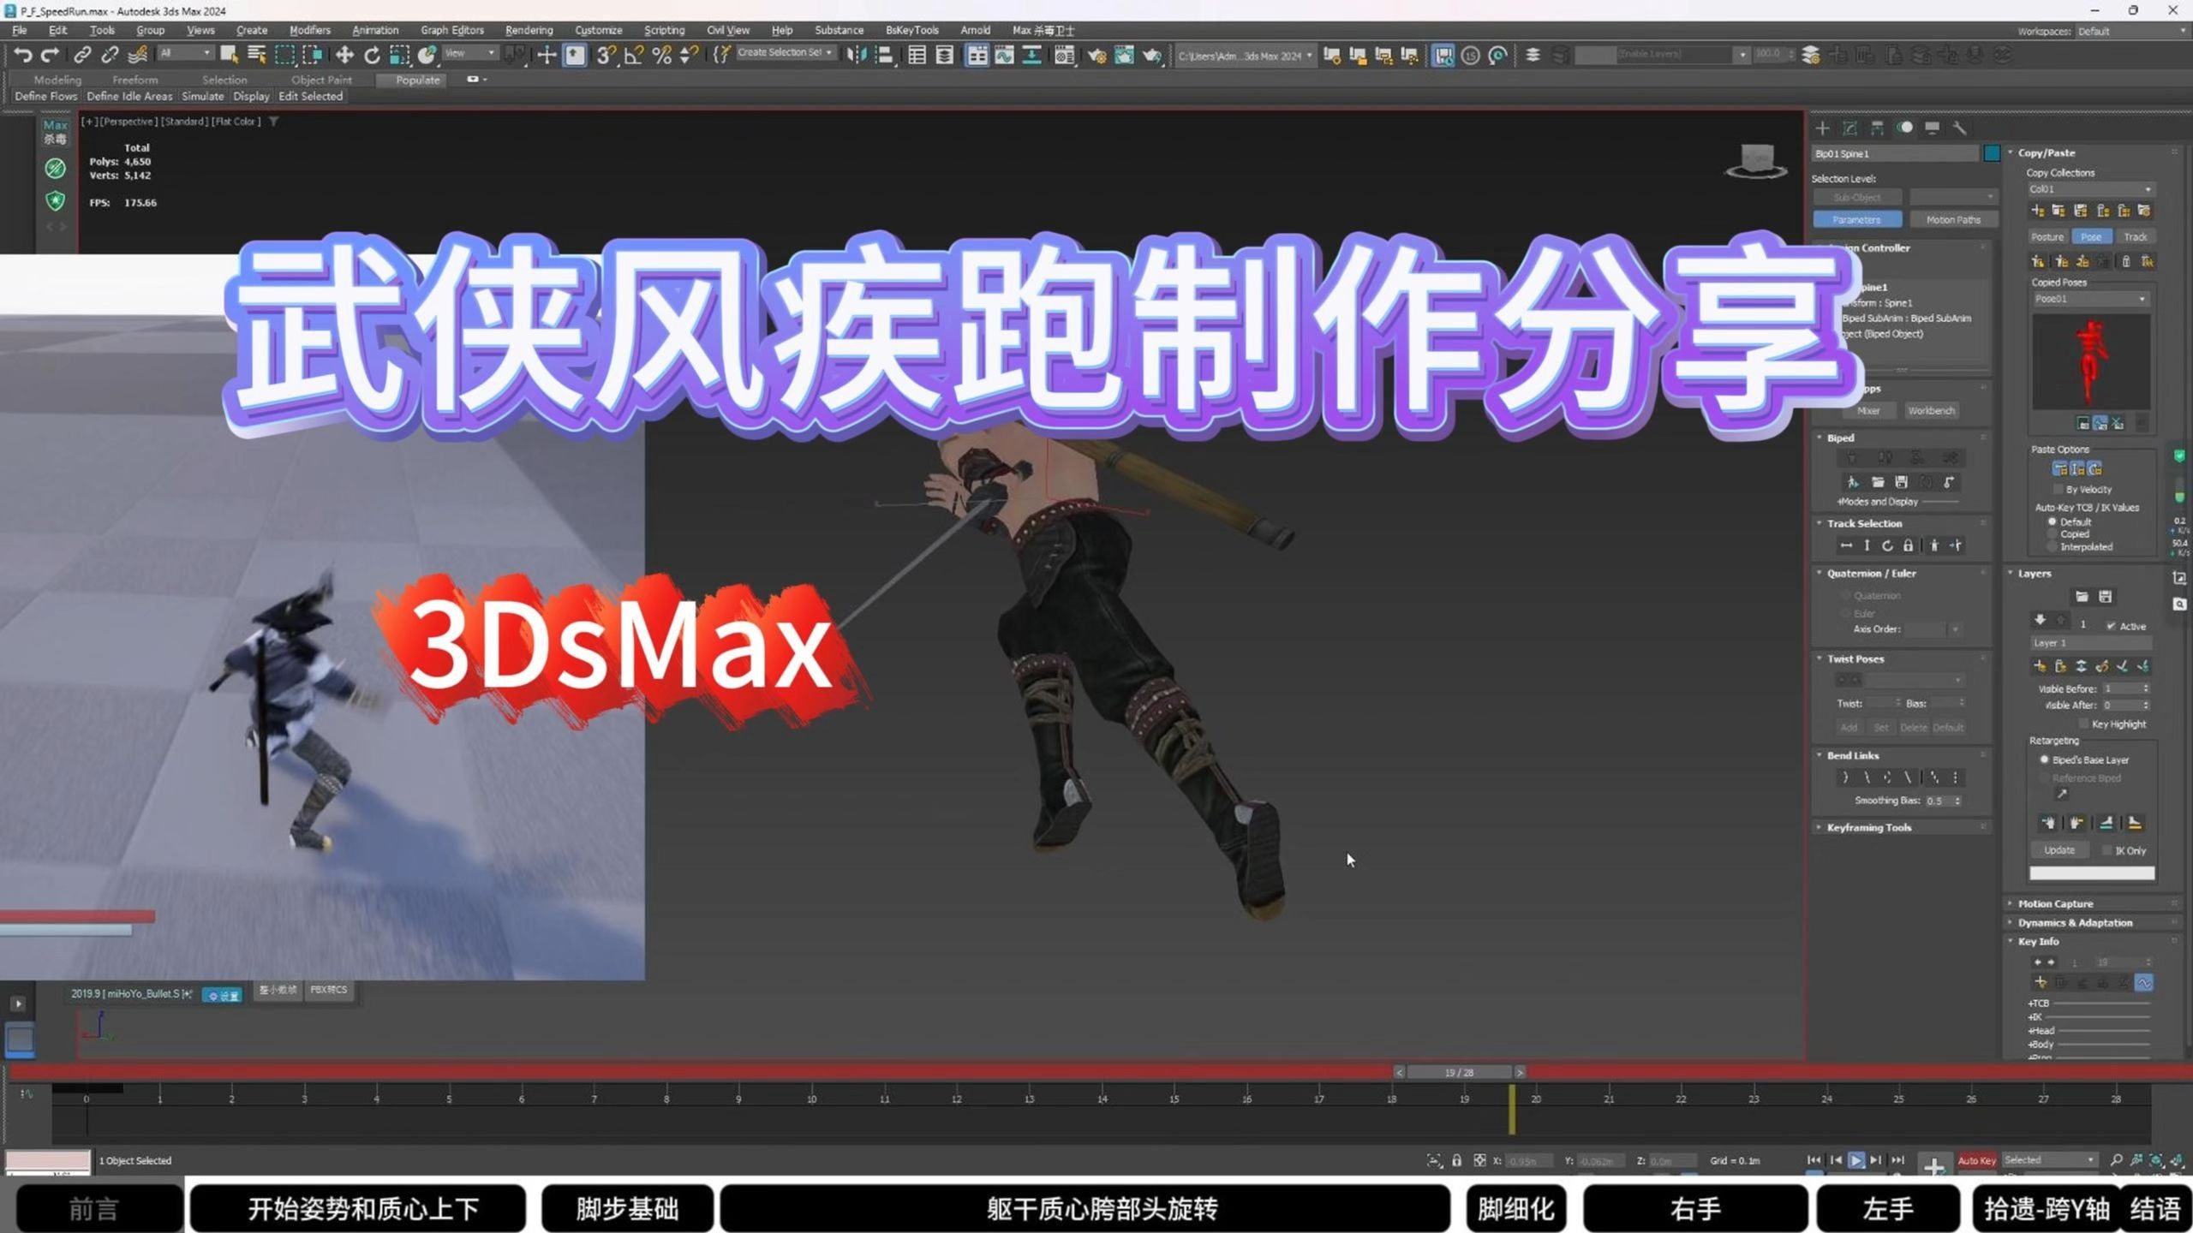Open the Curve Editor icon
The height and width of the screenshot is (1233, 2193).
1004,56
